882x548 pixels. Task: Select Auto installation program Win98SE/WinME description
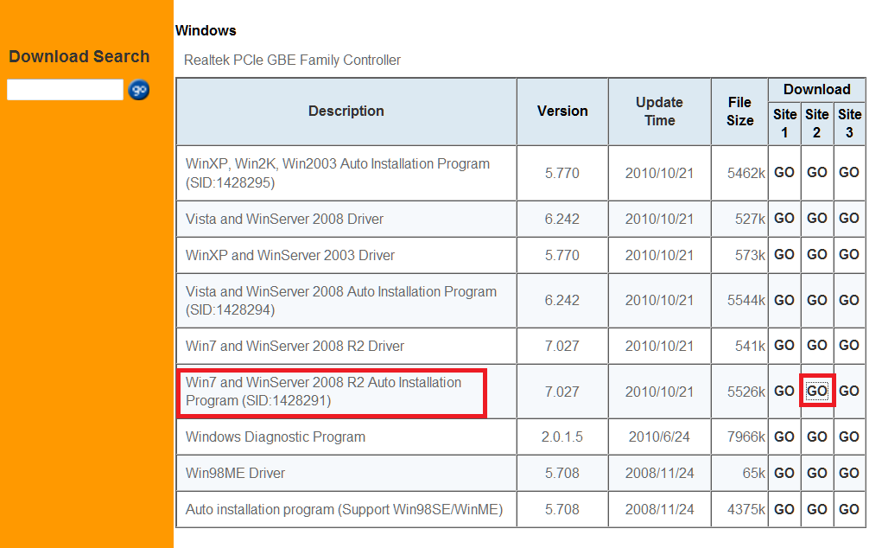(x=345, y=510)
